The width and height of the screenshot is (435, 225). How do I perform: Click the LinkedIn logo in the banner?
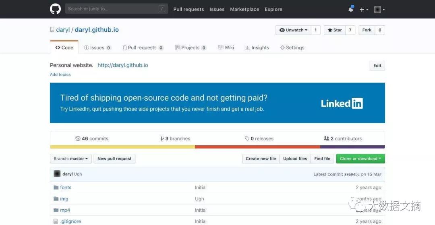(x=342, y=103)
